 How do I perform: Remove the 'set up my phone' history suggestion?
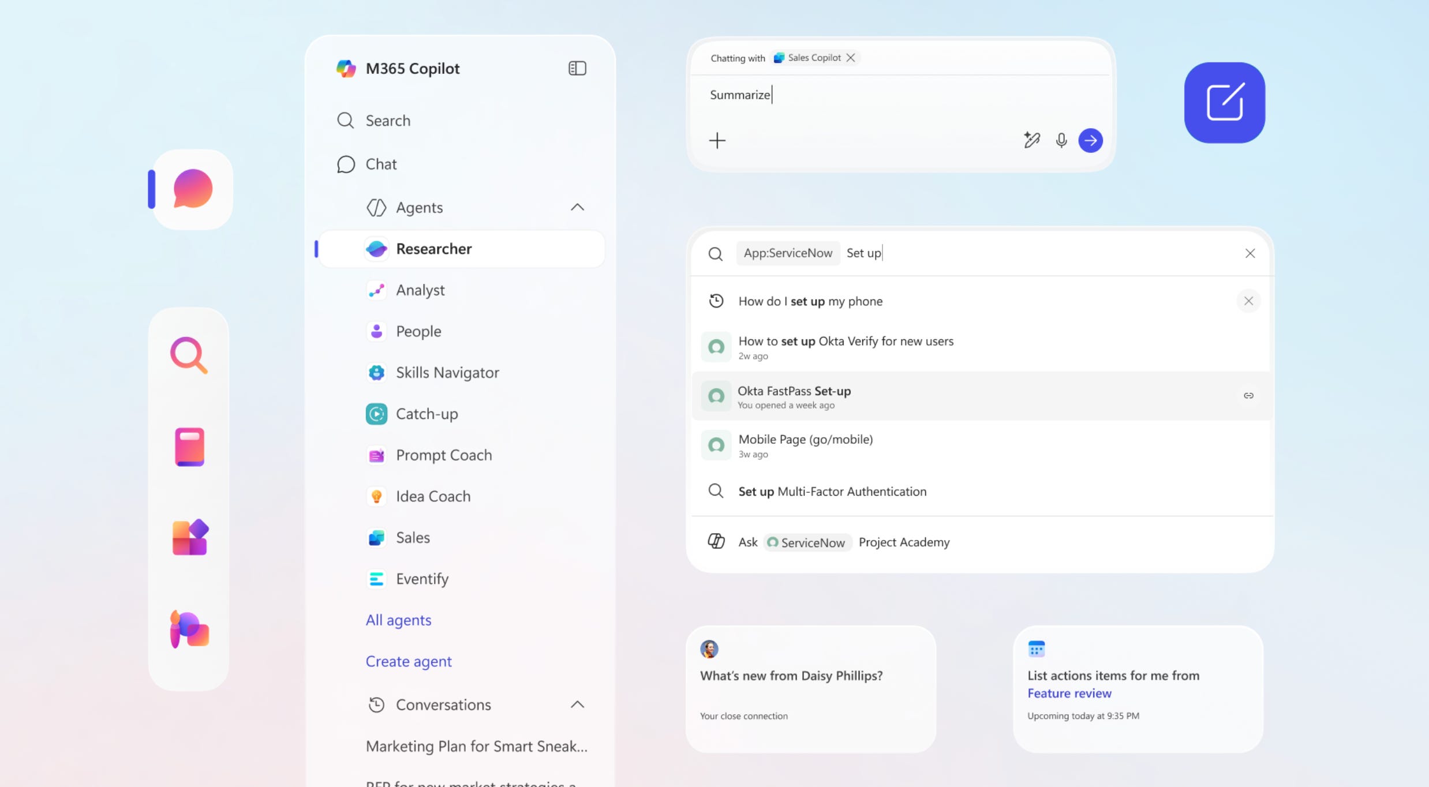(1248, 301)
